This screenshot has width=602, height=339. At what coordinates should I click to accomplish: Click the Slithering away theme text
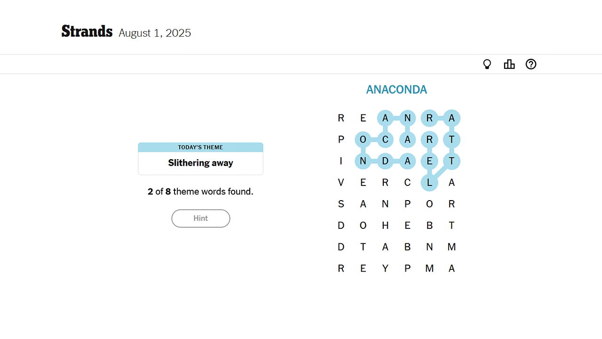(201, 162)
